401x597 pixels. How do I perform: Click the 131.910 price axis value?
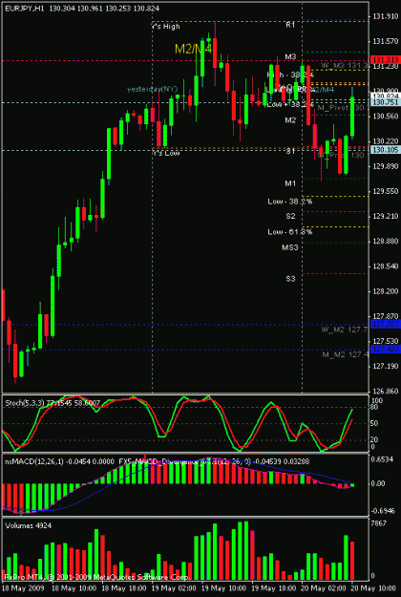point(386,16)
